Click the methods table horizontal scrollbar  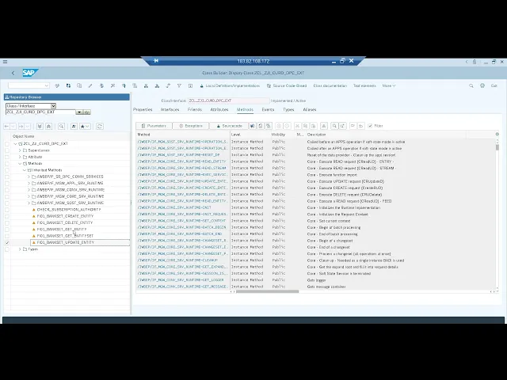267,291
